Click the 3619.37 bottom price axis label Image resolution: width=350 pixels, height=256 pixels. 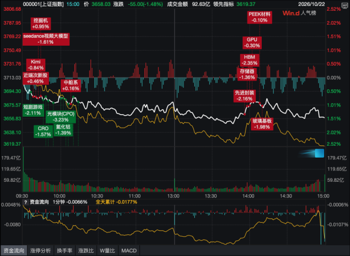click(x=12, y=144)
